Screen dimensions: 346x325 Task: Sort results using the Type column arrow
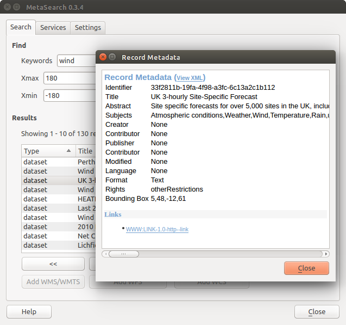[68, 151]
